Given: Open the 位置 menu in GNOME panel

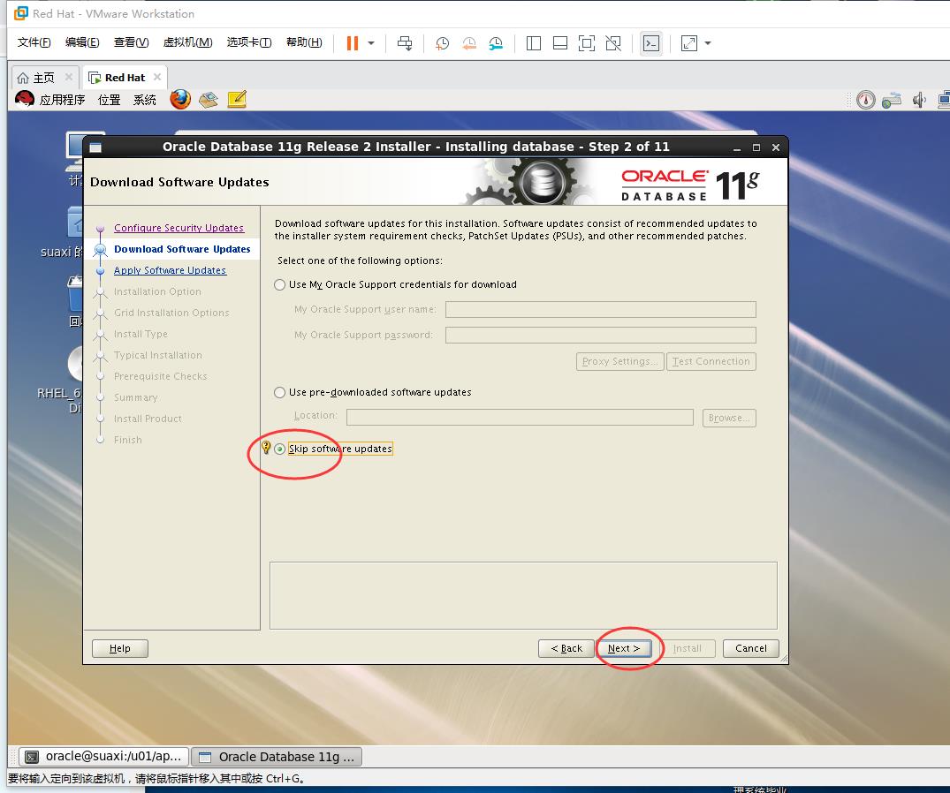Looking at the screenshot, I should click(x=109, y=100).
